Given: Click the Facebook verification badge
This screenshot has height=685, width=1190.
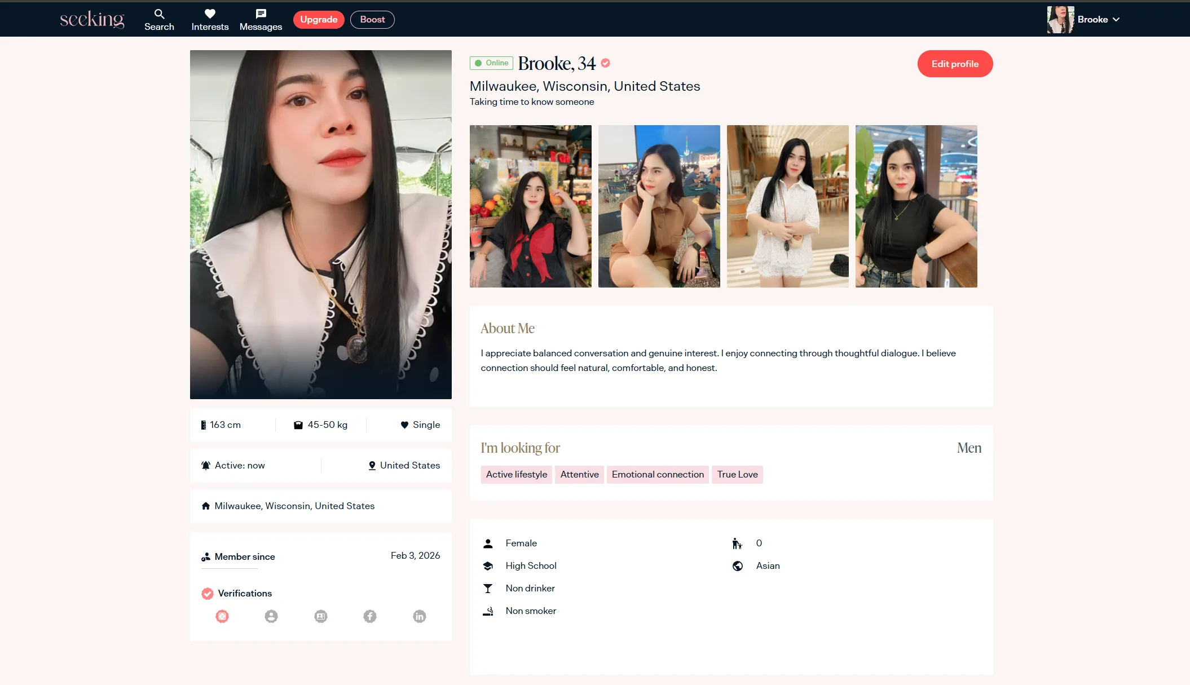Looking at the screenshot, I should pyautogui.click(x=370, y=616).
